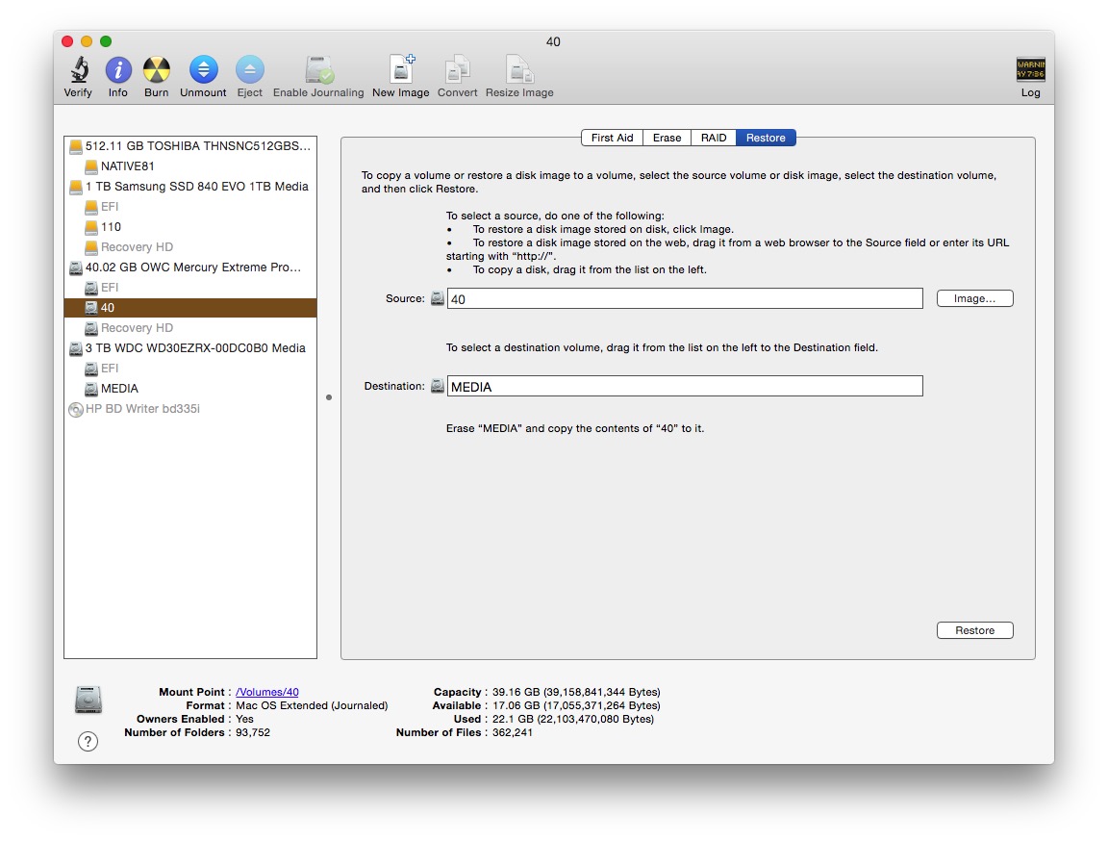This screenshot has height=841, width=1108.
Task: Click the Number of Files value 362,241
Action: [513, 732]
